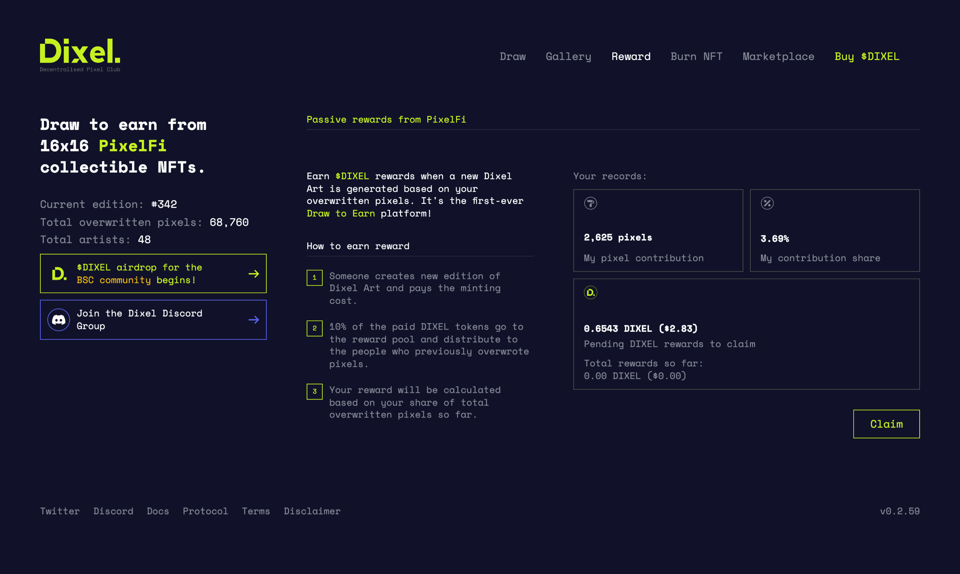Open the Burn NFT page

point(696,57)
